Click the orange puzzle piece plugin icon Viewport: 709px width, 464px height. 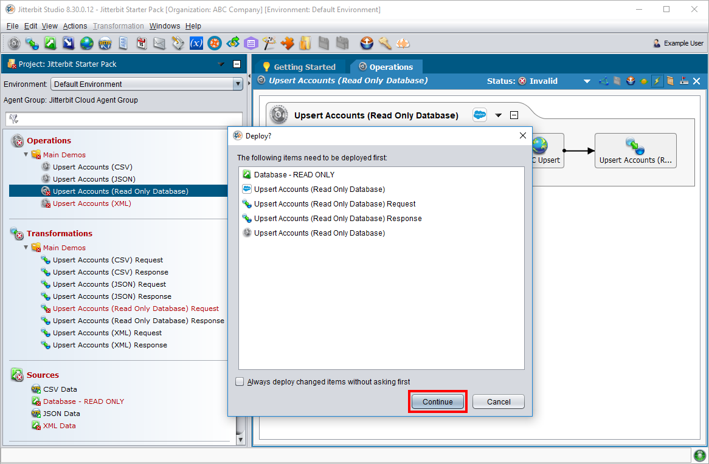287,43
